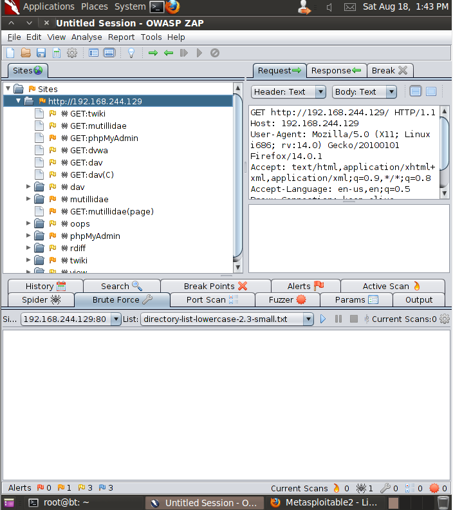Launch Firefox from the top panel
453x510 pixels.
[x=172, y=7]
